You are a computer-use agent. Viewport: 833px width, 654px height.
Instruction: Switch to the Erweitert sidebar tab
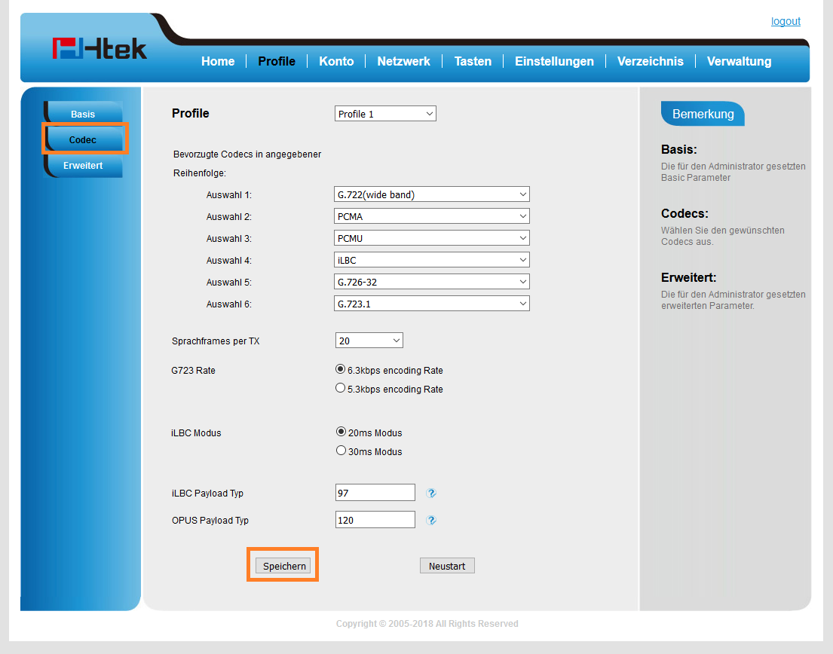point(83,165)
